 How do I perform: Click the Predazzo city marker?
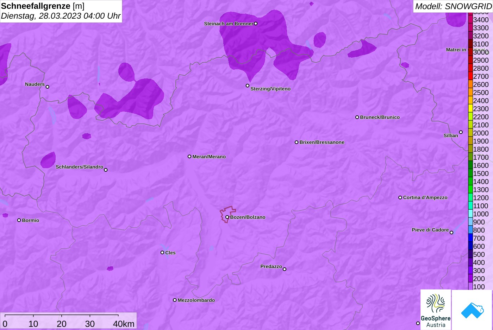tap(285, 269)
